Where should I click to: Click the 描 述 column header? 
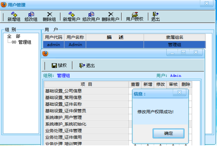pos(115,37)
